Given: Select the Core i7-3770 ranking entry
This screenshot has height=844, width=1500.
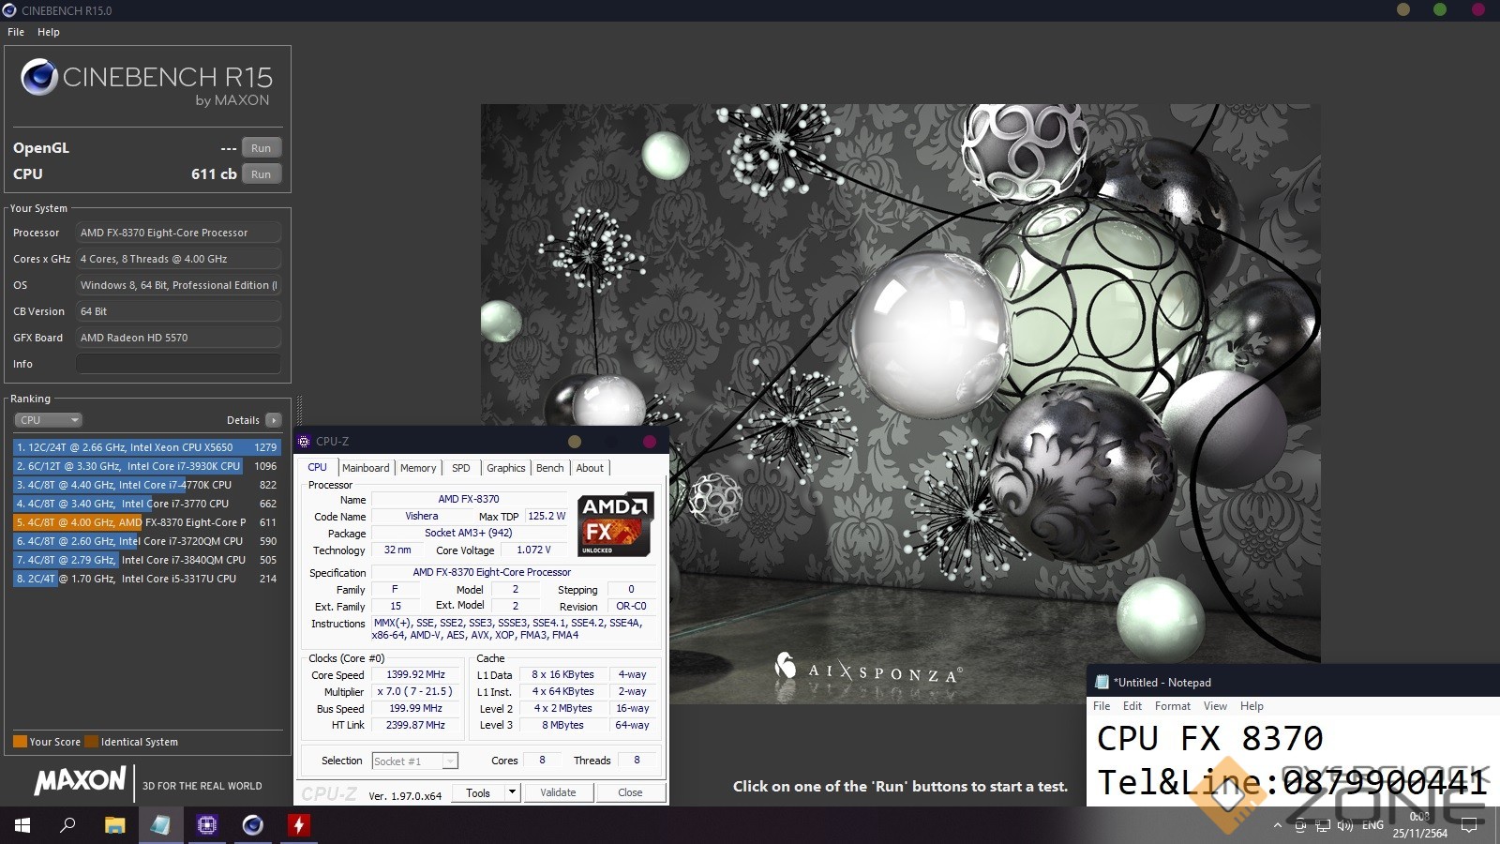Looking at the screenshot, I should tap(146, 504).
